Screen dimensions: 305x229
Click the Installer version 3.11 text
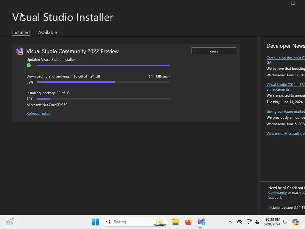coord(287,208)
